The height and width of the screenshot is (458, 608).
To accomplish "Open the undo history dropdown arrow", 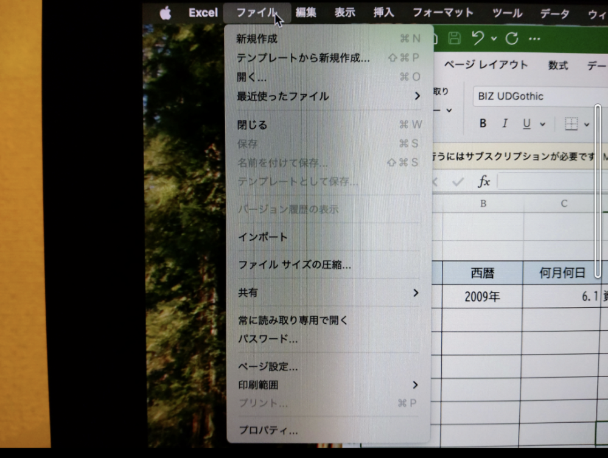I will tap(494, 38).
